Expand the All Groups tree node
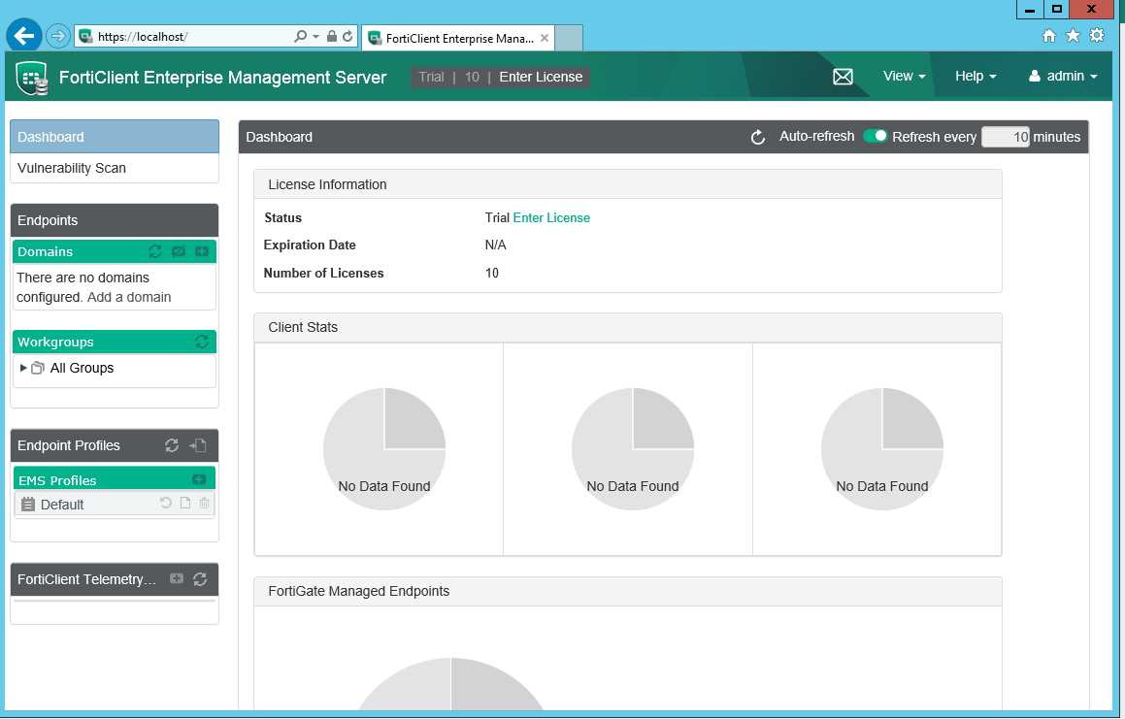This screenshot has width=1125, height=719. coord(23,368)
